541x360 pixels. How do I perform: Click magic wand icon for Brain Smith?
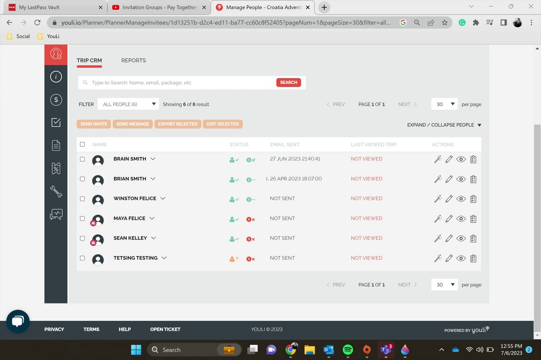438,159
